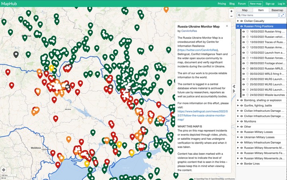Click the gray marker in Belarus
Viewport: 287px width, 180px height.
pos(16,54)
